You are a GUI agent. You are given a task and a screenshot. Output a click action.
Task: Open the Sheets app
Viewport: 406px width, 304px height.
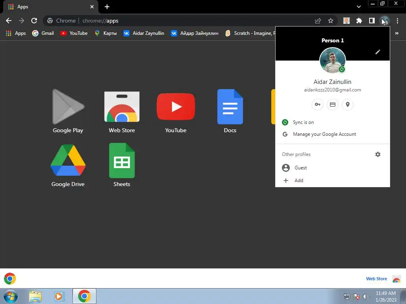coord(122,165)
